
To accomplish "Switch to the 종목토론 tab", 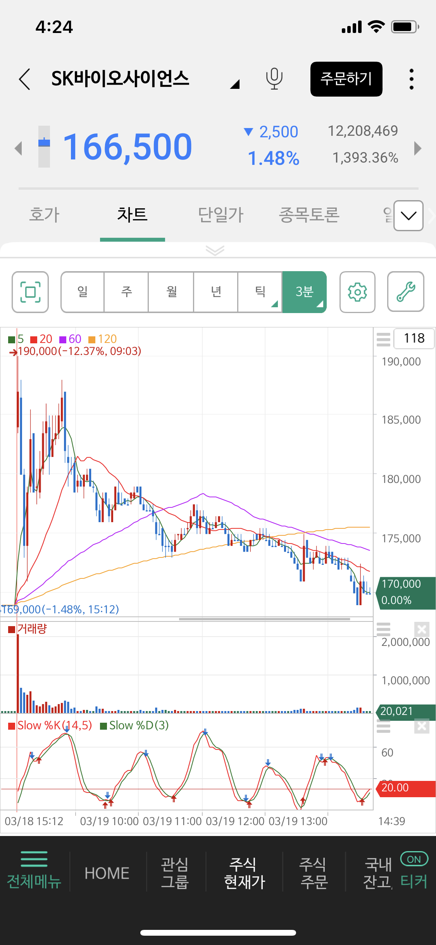I will click(x=309, y=215).
